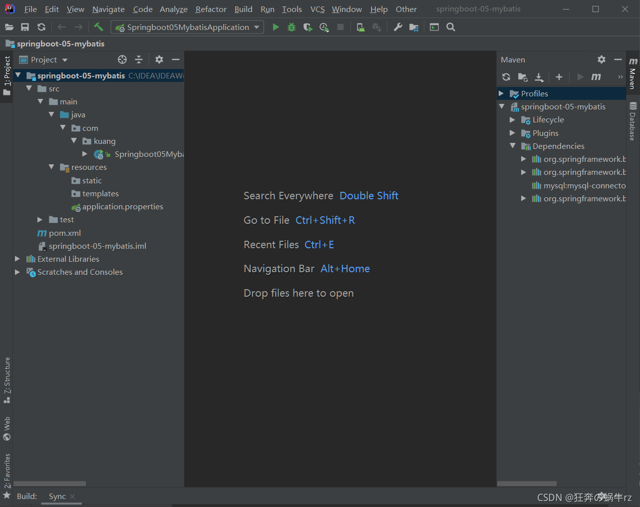
Task: Select the Sync tab in Build panel
Action: click(x=57, y=496)
